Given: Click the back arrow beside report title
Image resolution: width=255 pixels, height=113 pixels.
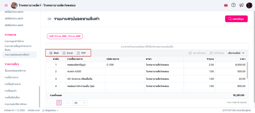Looking at the screenshot, I should point(50,19).
